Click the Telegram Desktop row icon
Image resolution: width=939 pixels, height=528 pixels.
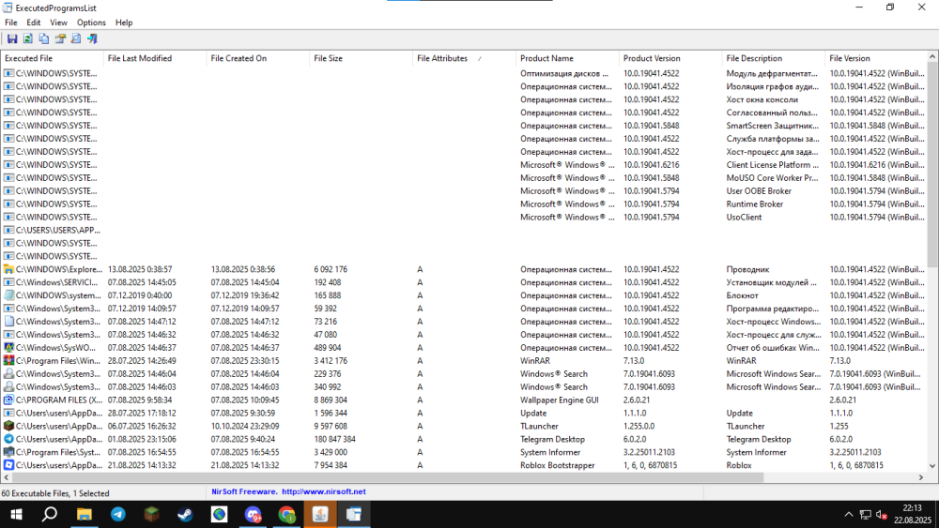(x=8, y=439)
